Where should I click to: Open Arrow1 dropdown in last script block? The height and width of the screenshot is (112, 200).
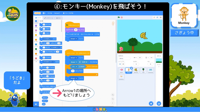point(74,78)
